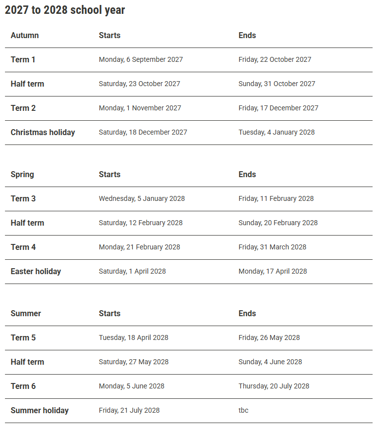Select the Summer table header
This screenshot has width=382, height=431.
click(26, 314)
